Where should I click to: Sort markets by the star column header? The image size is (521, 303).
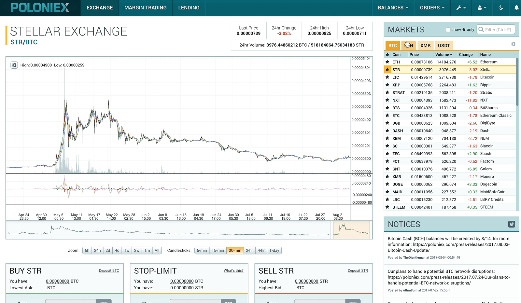(x=387, y=55)
